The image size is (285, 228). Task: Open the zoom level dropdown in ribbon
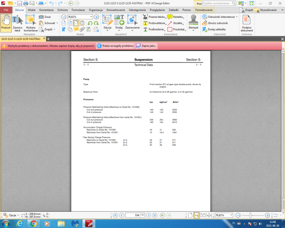[x=91, y=17]
